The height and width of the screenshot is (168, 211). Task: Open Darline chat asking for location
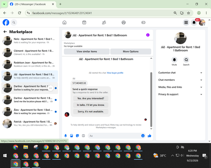coord(30,100)
